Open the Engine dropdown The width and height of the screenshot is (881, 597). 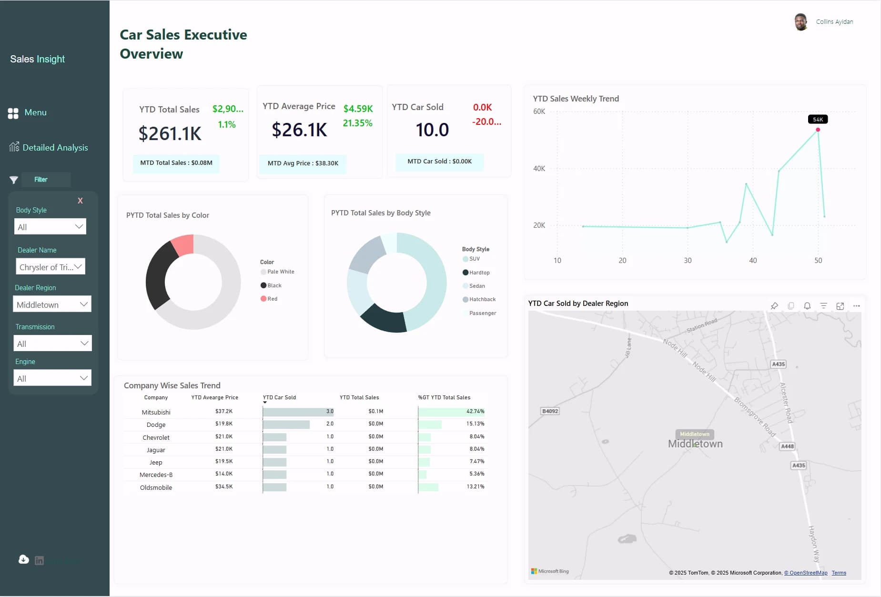point(52,378)
